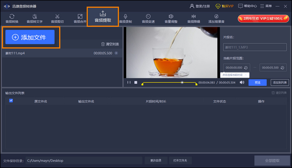Image resolution: width=292 pixels, height=168 pixels.
Task: Set start time to current with clock icon
Action: click(x=246, y=68)
